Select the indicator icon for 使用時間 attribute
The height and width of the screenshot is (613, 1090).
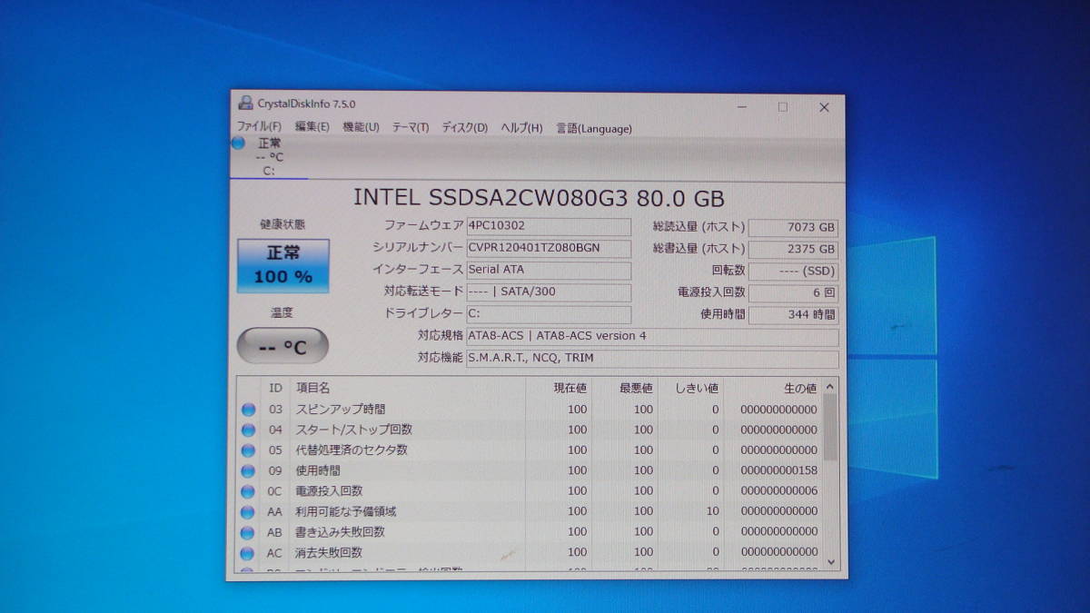(247, 470)
